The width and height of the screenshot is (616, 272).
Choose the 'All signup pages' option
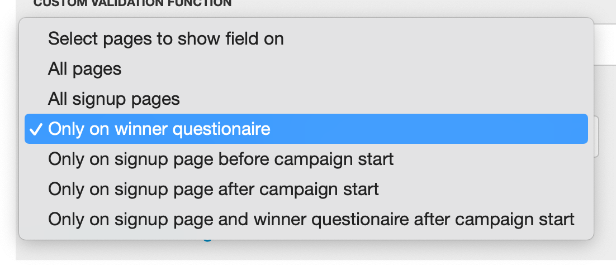tap(113, 99)
